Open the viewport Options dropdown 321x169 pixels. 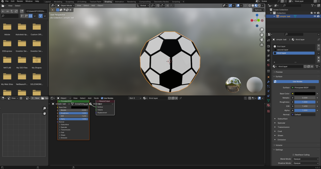pyautogui.click(x=259, y=10)
